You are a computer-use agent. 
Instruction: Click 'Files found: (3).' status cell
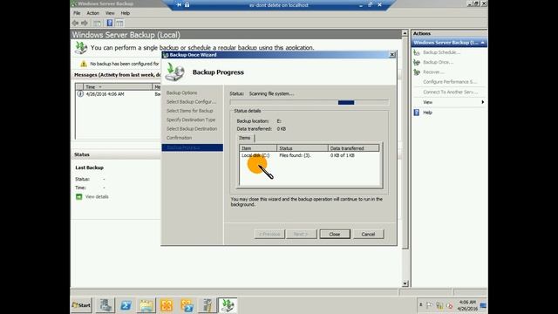coord(295,155)
